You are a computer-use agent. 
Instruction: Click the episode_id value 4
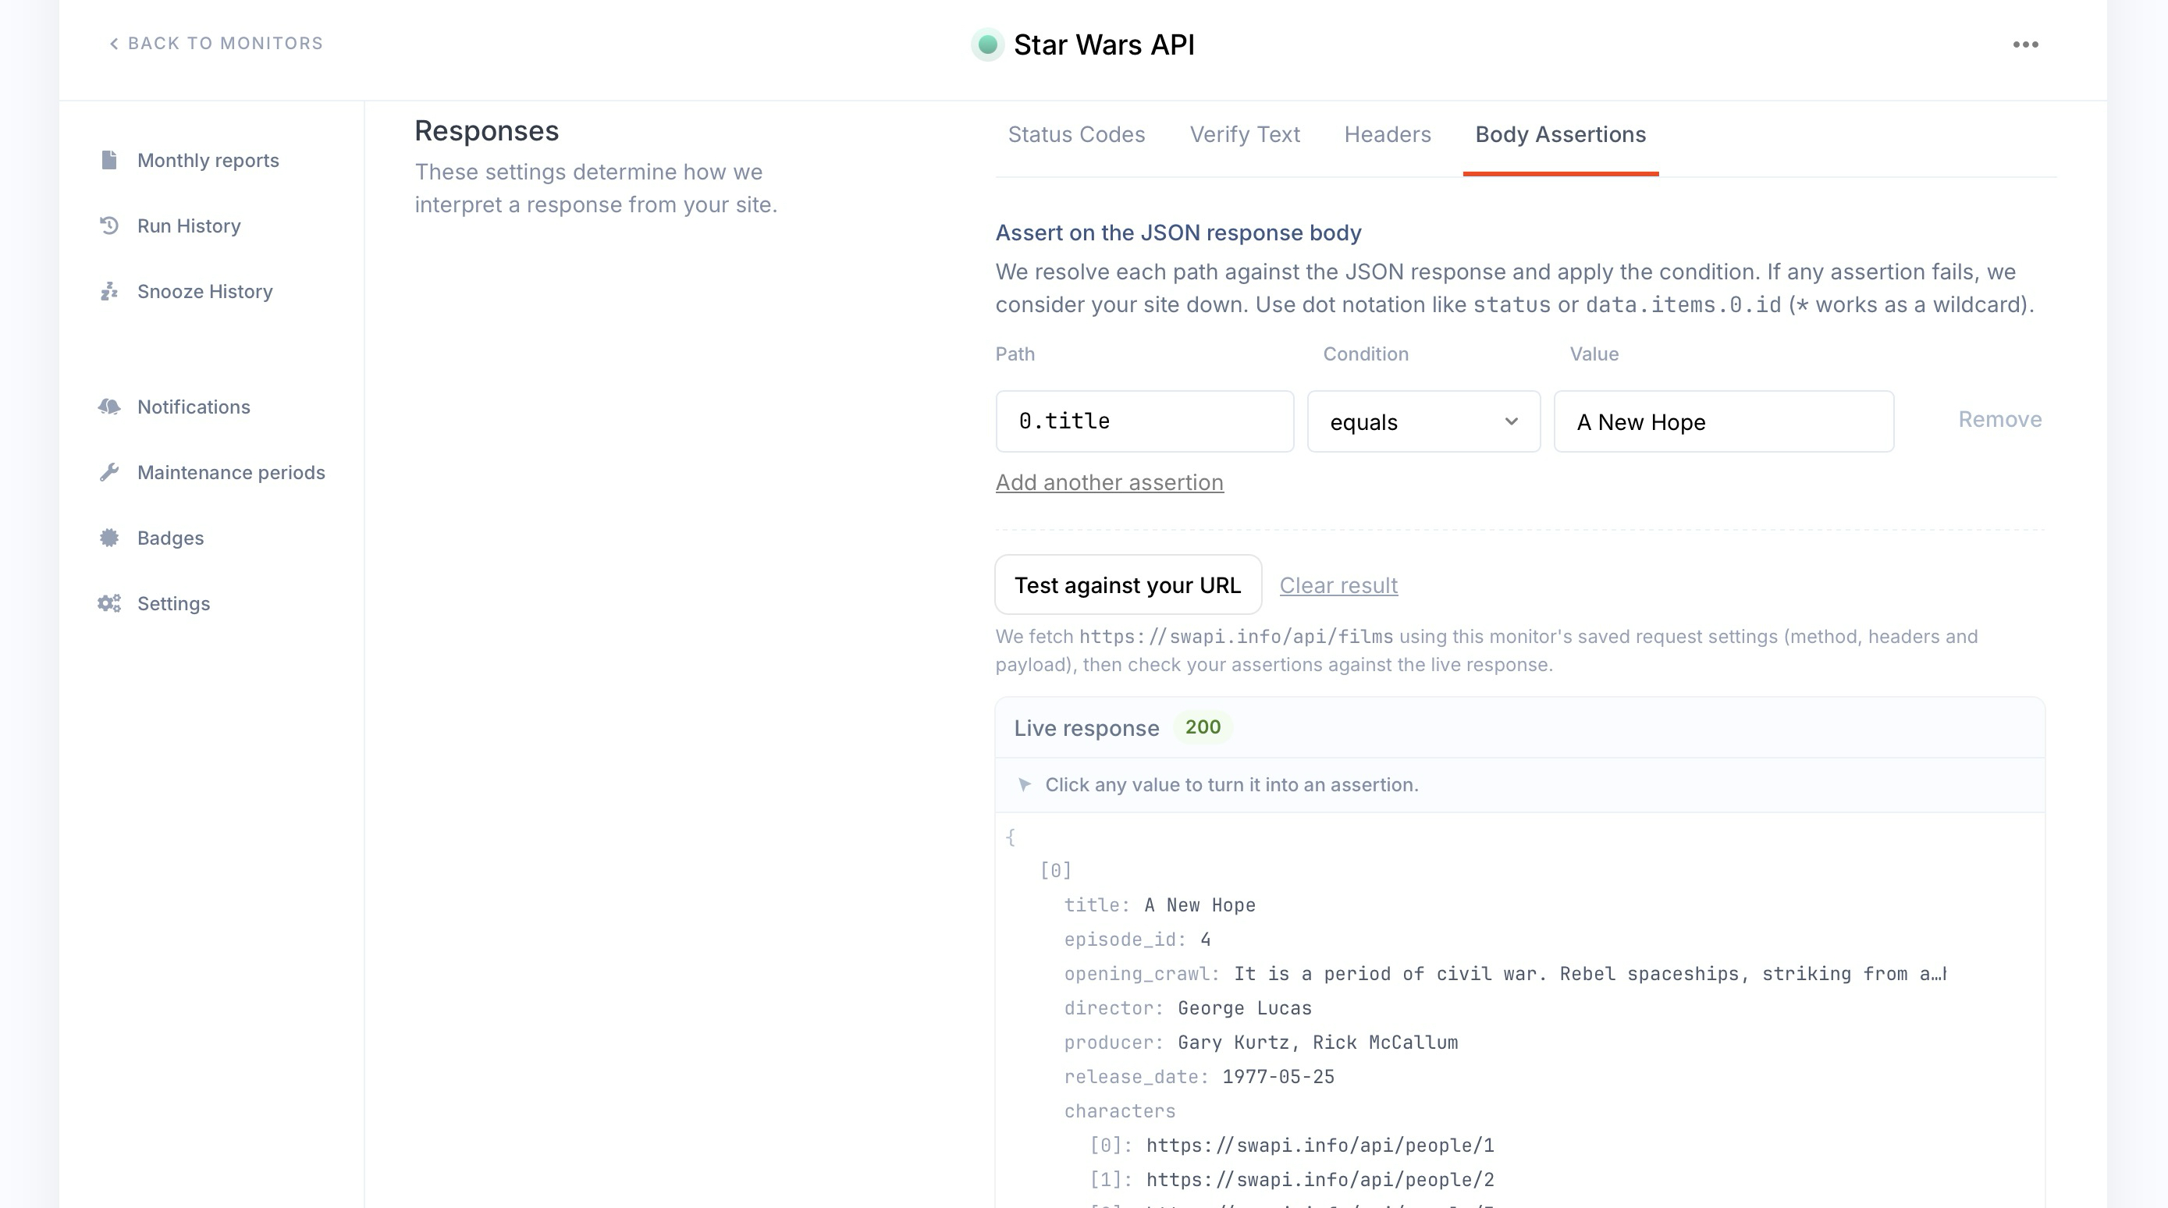pyautogui.click(x=1205, y=940)
